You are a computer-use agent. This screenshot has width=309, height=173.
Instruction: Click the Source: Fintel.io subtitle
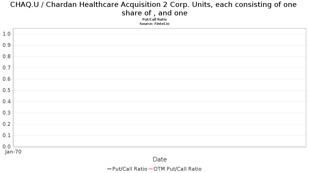[x=154, y=24]
